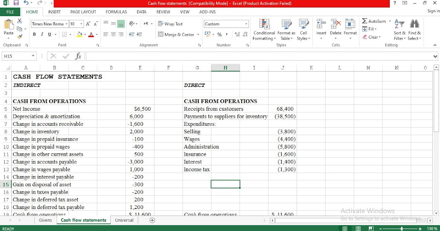Image resolution: width=440 pixels, height=231 pixels.
Task: Click the Insert cells icon
Action: (x=321, y=27)
